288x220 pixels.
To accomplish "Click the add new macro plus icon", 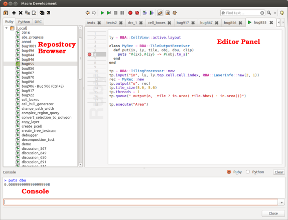I will point(14,13).
